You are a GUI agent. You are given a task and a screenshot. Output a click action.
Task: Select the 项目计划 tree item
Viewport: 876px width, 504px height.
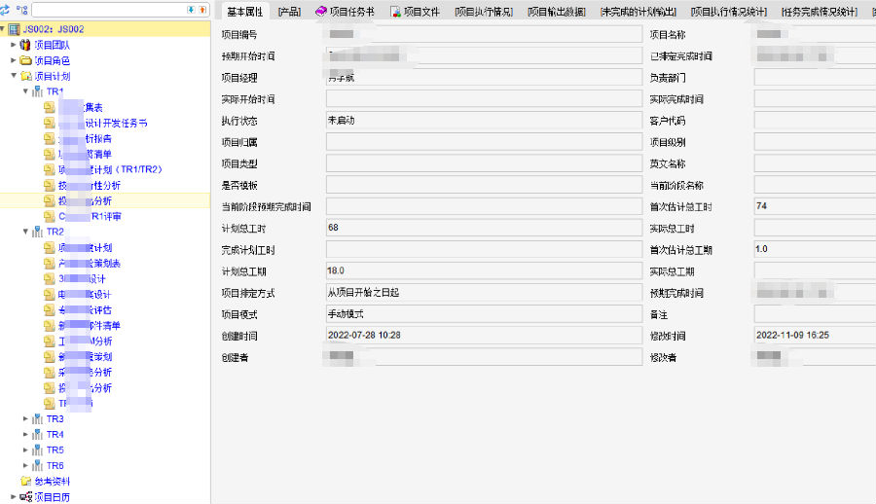(52, 76)
